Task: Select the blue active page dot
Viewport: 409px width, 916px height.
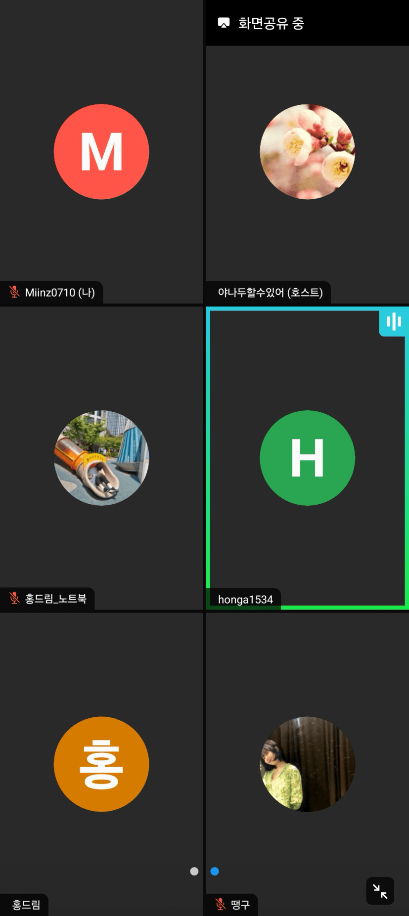Action: 215,872
